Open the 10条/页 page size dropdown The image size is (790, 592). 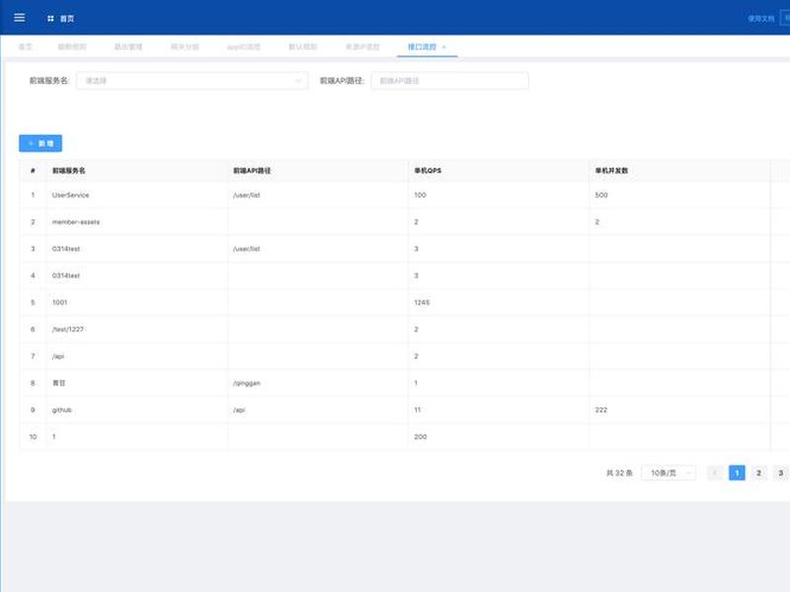669,474
